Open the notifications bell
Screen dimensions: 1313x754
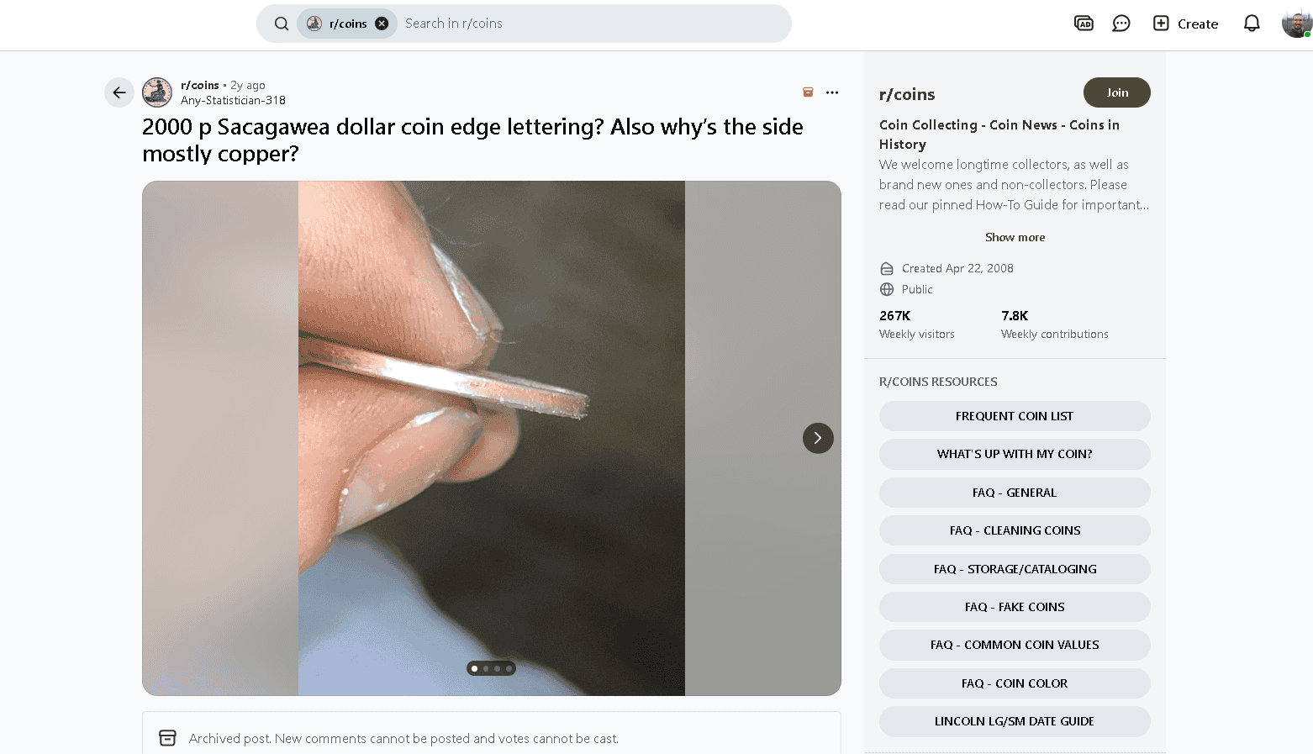click(x=1252, y=24)
